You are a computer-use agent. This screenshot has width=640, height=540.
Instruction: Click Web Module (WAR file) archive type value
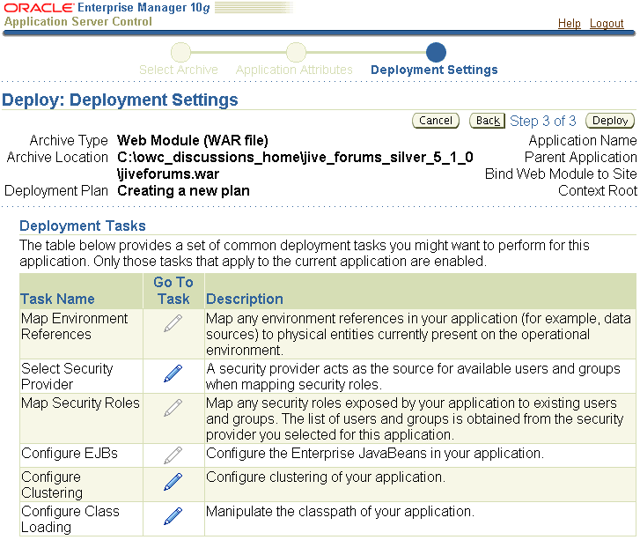pos(193,141)
